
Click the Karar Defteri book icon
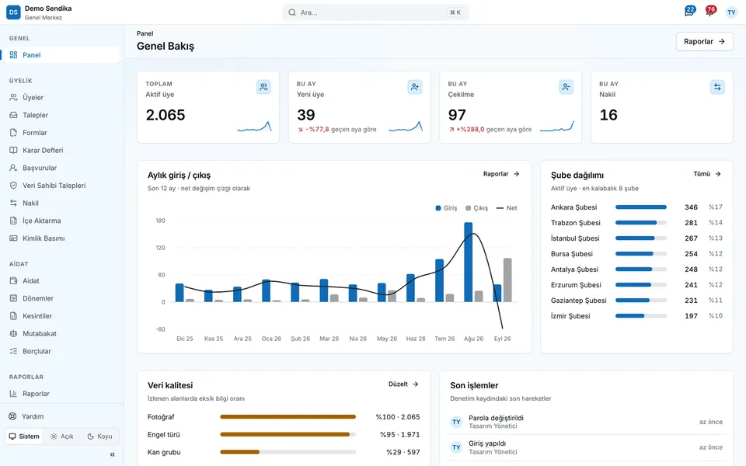pos(13,150)
